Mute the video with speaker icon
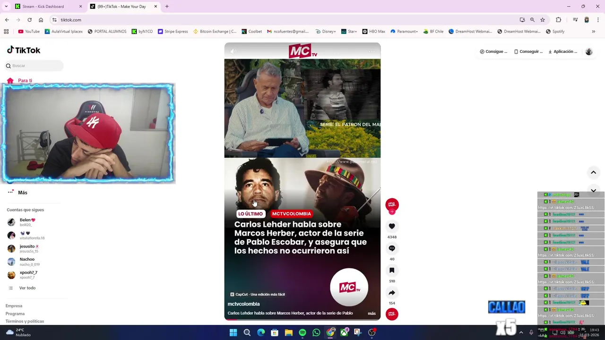 coord(233,51)
